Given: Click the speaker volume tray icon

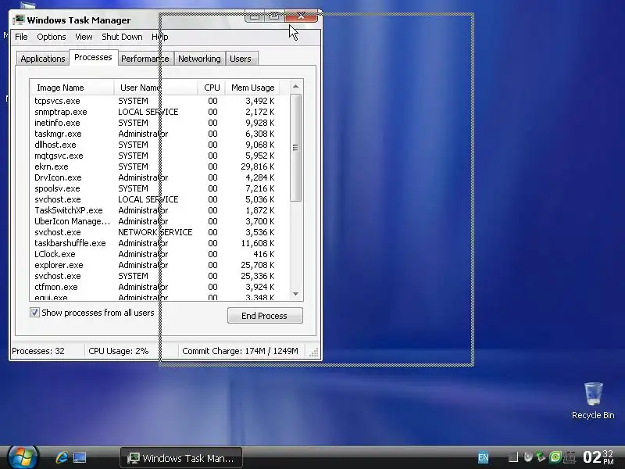Looking at the screenshot, I should (x=528, y=457).
